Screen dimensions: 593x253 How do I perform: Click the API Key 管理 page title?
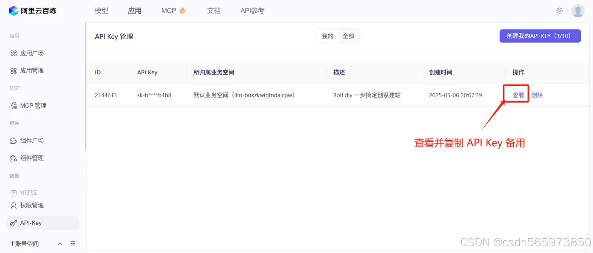click(x=114, y=37)
